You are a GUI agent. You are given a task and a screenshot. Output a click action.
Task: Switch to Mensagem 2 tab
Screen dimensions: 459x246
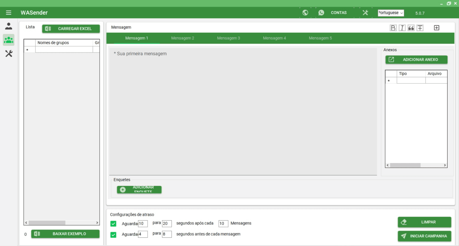tap(182, 38)
